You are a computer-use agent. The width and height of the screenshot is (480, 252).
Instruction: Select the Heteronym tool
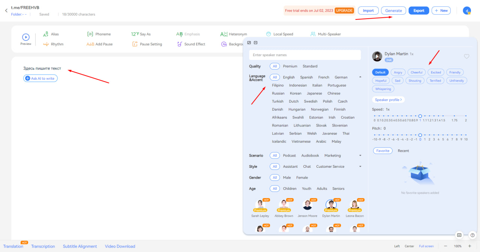[x=234, y=34]
